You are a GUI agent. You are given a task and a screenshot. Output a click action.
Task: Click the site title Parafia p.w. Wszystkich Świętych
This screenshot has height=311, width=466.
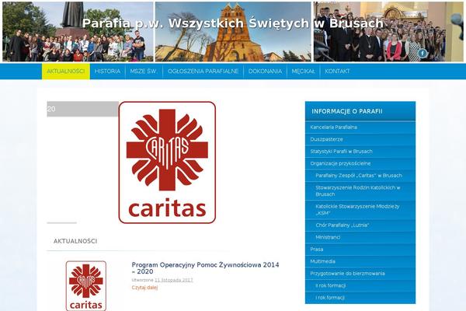point(233,23)
